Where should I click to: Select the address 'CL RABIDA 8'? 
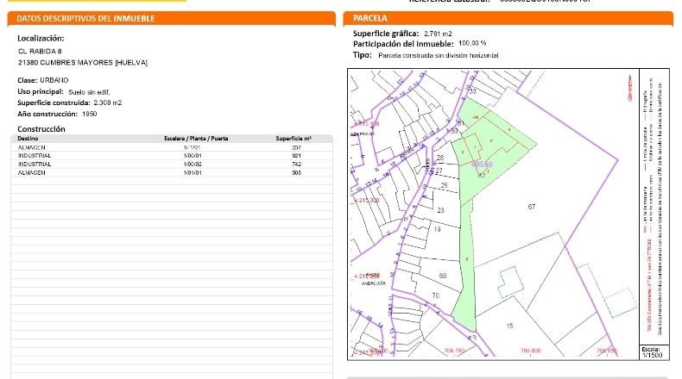40,51
